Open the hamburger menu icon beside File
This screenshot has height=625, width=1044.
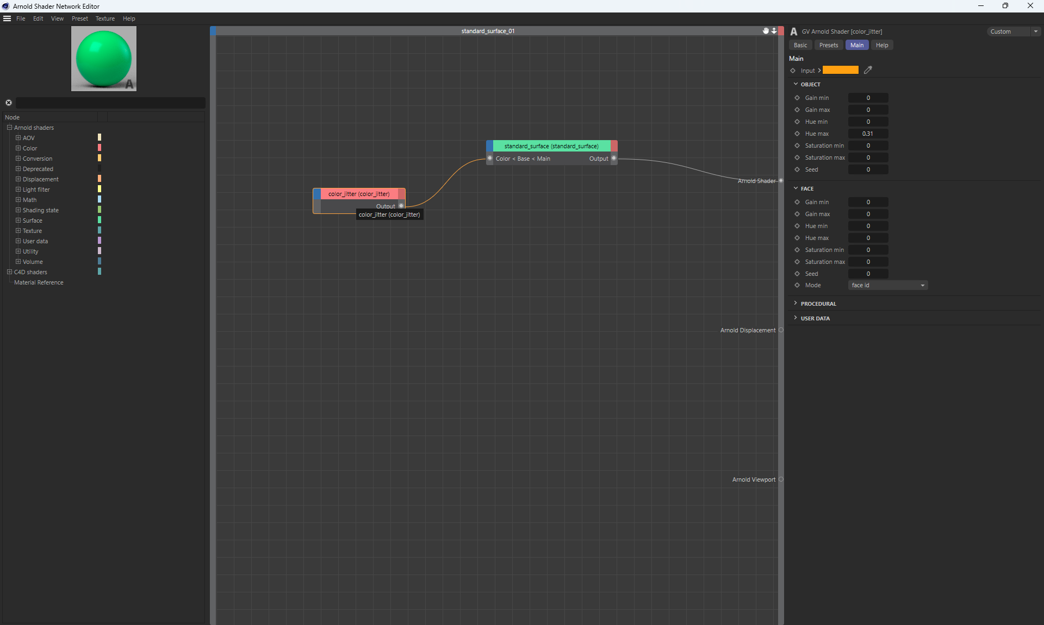point(7,18)
